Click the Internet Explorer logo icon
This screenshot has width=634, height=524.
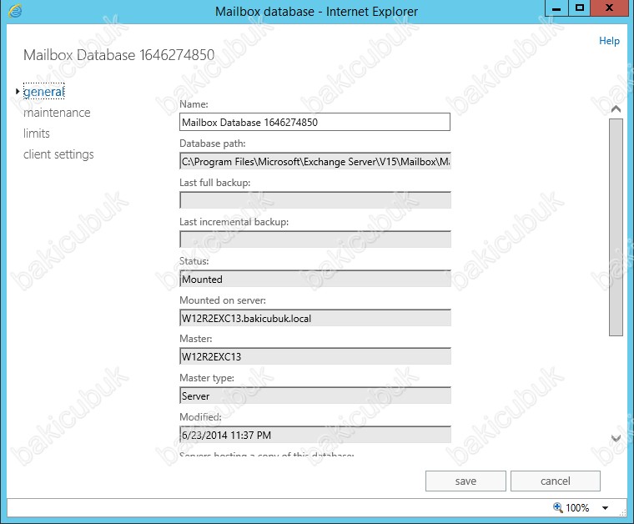coord(15,11)
